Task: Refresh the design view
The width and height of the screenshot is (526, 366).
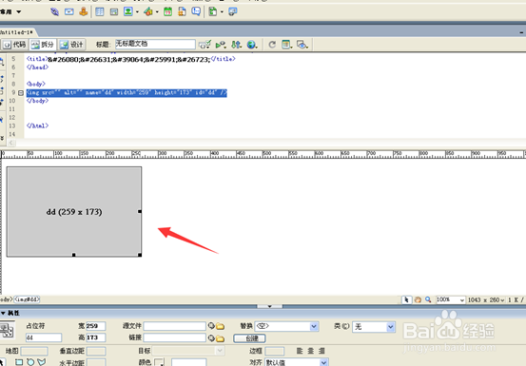Action: (x=272, y=45)
